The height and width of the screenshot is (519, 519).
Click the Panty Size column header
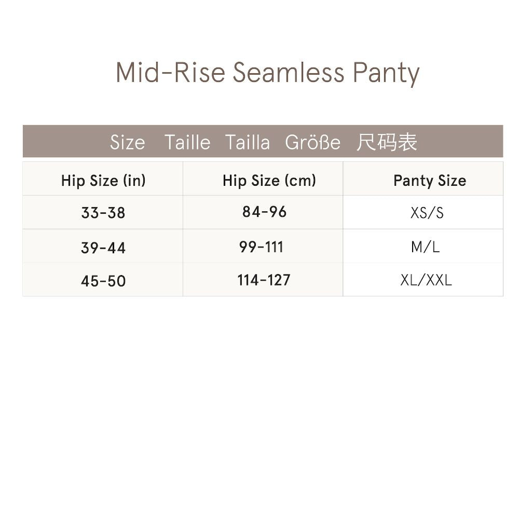429,181
